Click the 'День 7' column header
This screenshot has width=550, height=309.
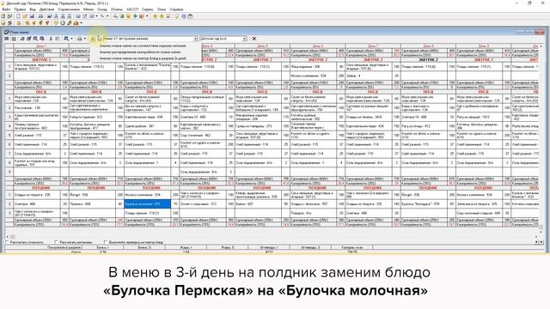[373, 46]
